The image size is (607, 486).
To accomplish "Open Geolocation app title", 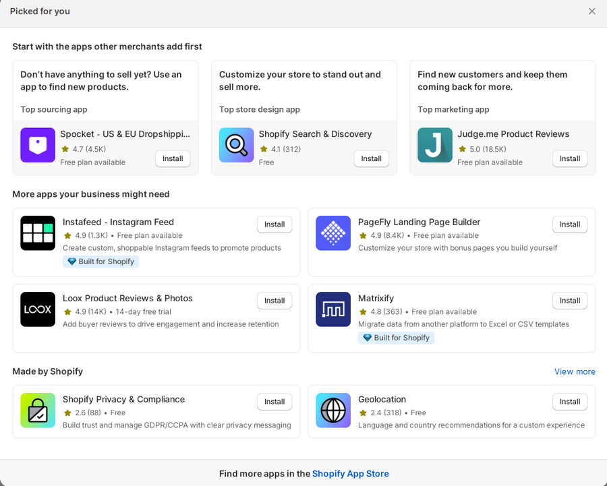I will coord(382,399).
